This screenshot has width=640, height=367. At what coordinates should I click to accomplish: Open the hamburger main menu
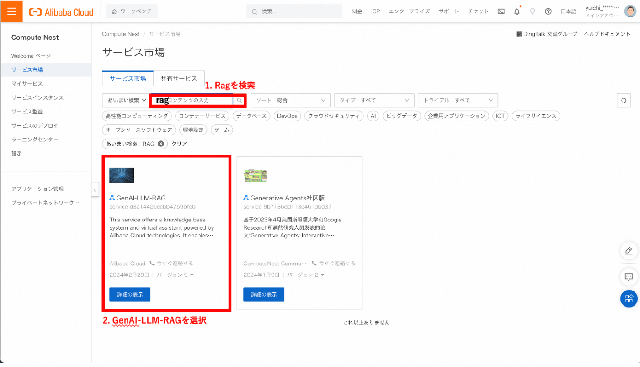pyautogui.click(x=11, y=11)
